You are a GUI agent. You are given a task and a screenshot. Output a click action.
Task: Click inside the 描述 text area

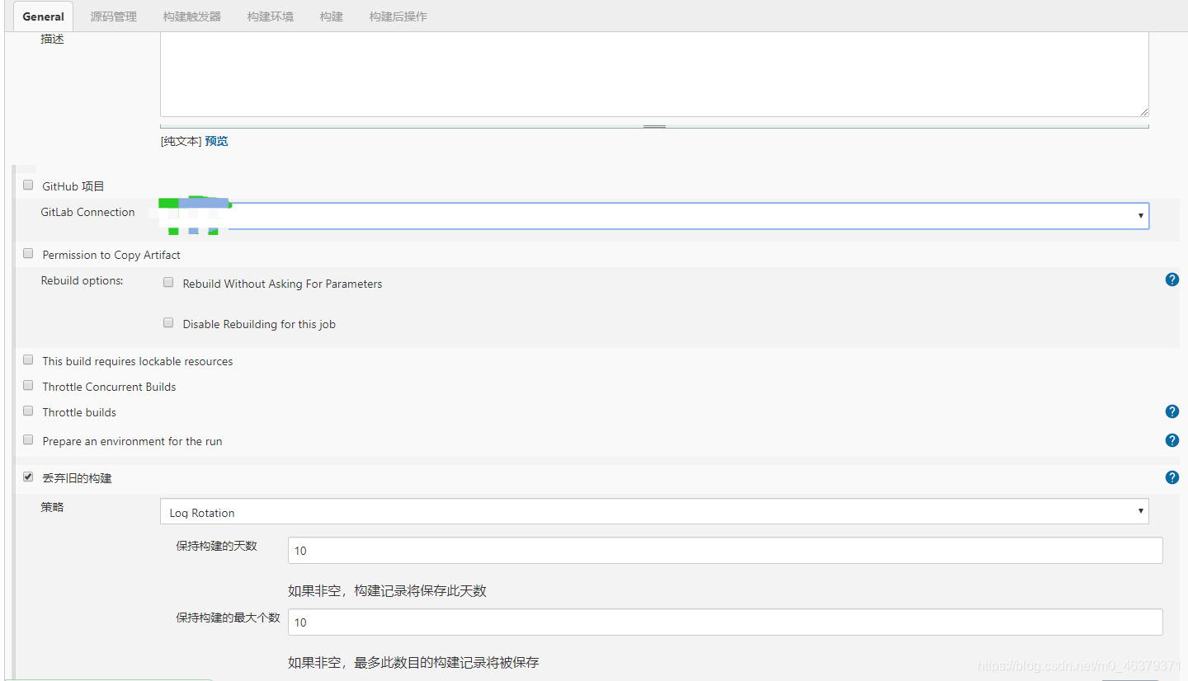coord(654,74)
